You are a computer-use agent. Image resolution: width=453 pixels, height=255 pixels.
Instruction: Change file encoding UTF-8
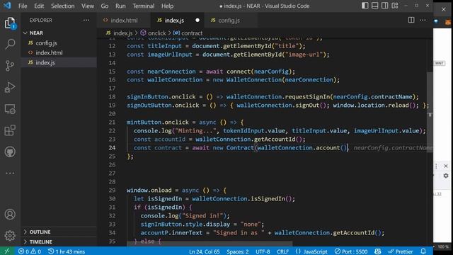[263, 251]
